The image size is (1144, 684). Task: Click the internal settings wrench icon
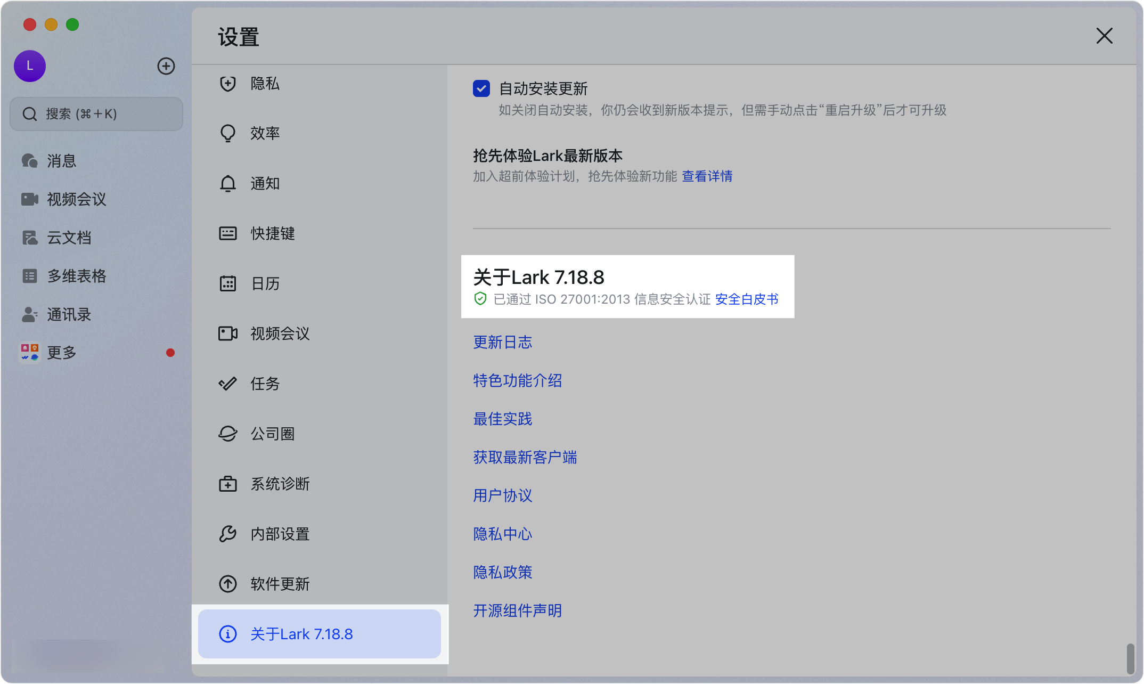coord(228,534)
